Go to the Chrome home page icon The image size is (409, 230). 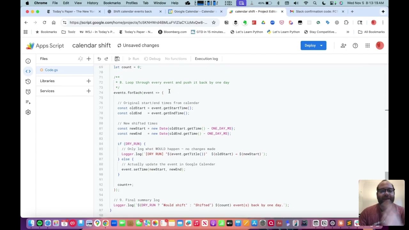point(54,22)
